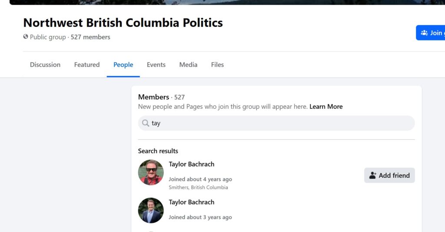Click the magnifier icon in member search
Image resolution: width=445 pixels, height=232 pixels.
point(145,123)
